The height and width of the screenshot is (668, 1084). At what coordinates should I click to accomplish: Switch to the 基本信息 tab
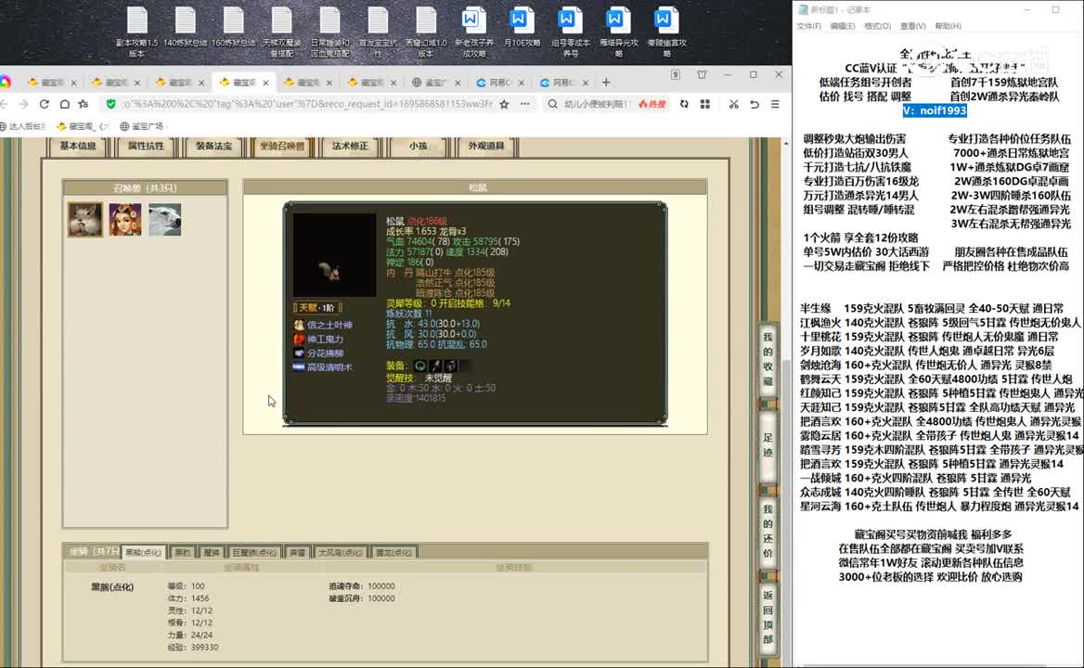pos(78,147)
